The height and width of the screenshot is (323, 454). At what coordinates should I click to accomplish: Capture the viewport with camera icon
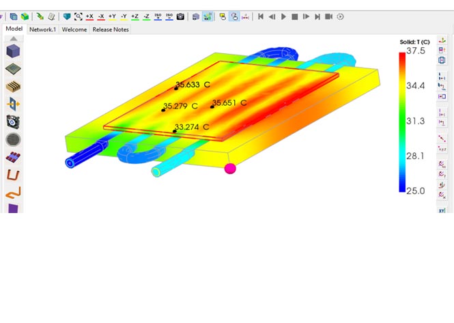[180, 16]
